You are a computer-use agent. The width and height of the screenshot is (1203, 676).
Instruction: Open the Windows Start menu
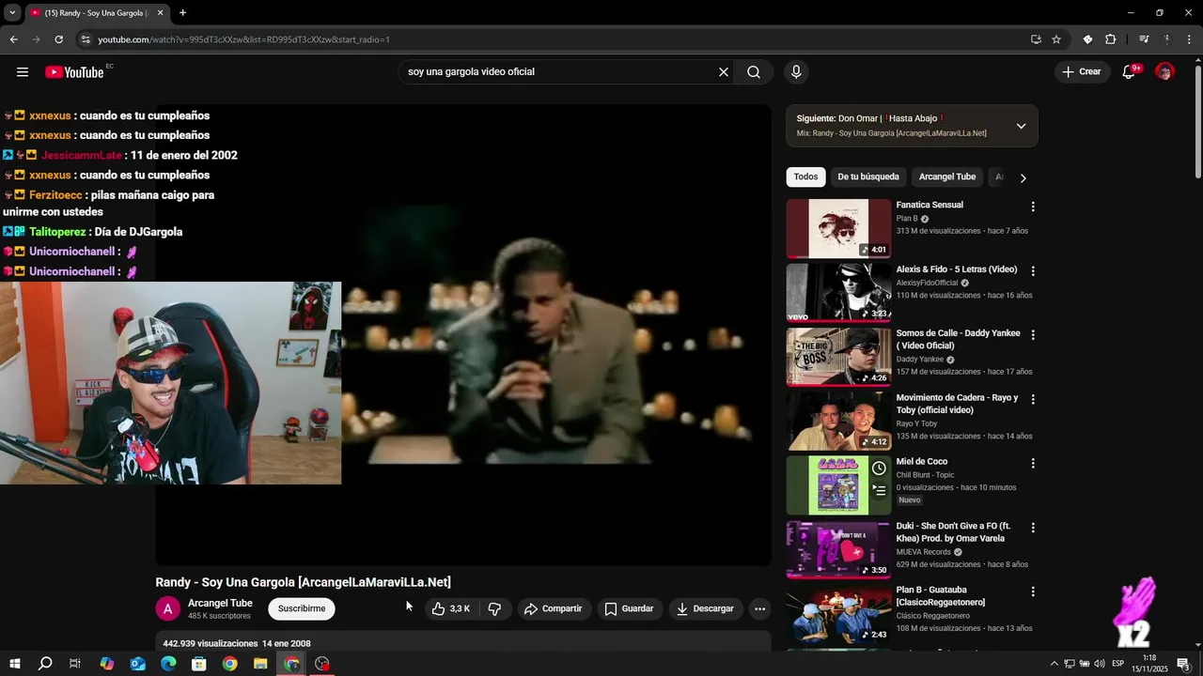14,664
